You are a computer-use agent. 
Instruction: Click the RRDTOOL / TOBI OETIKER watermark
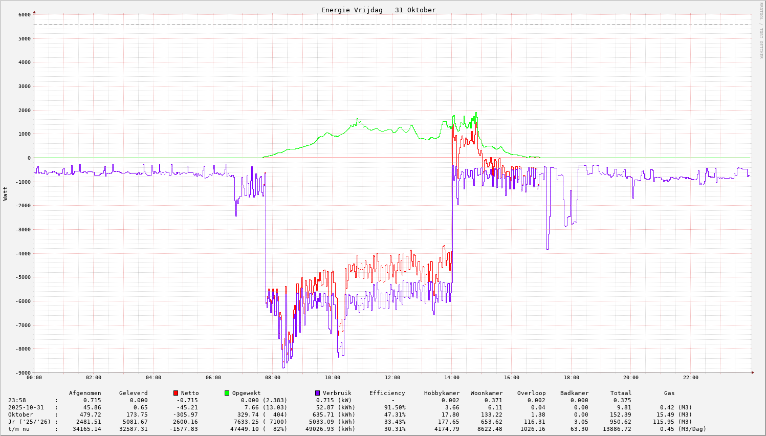click(x=760, y=30)
